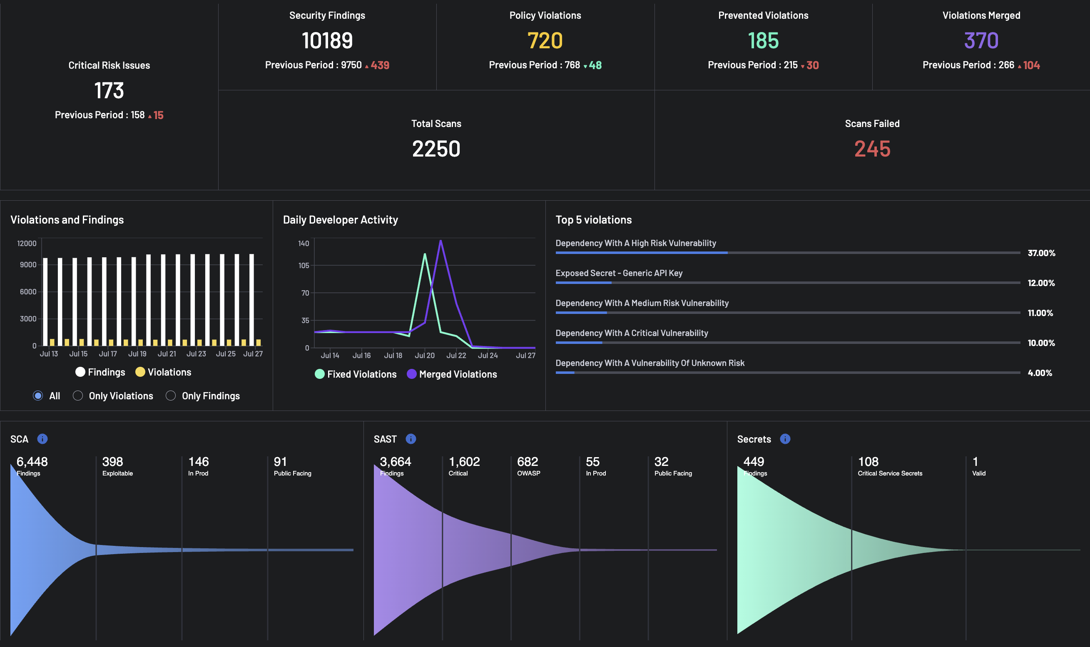The width and height of the screenshot is (1090, 647).
Task: Click the 37.00% High Risk Vulnerability progress bar
Action: [x=787, y=253]
